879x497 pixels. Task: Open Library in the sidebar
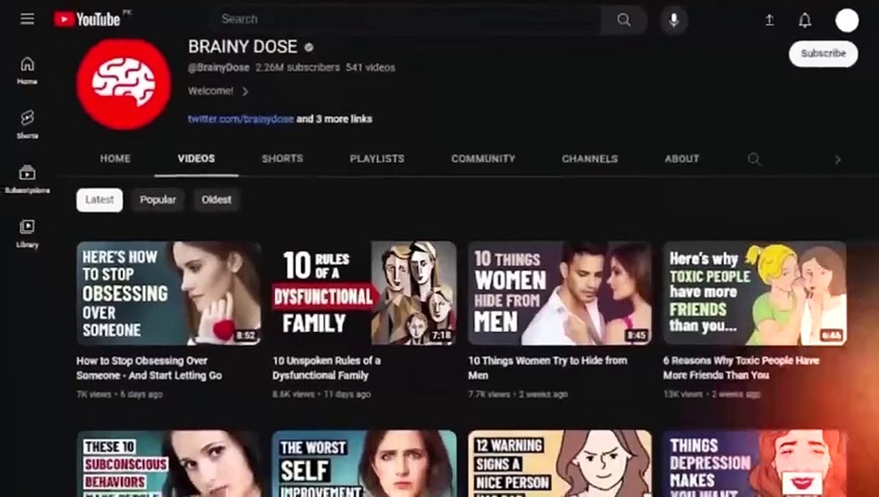(x=27, y=233)
